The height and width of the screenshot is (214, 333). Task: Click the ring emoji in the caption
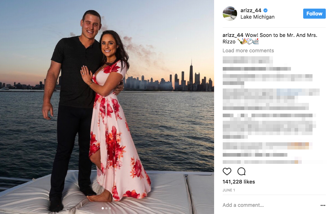[x=250, y=41]
